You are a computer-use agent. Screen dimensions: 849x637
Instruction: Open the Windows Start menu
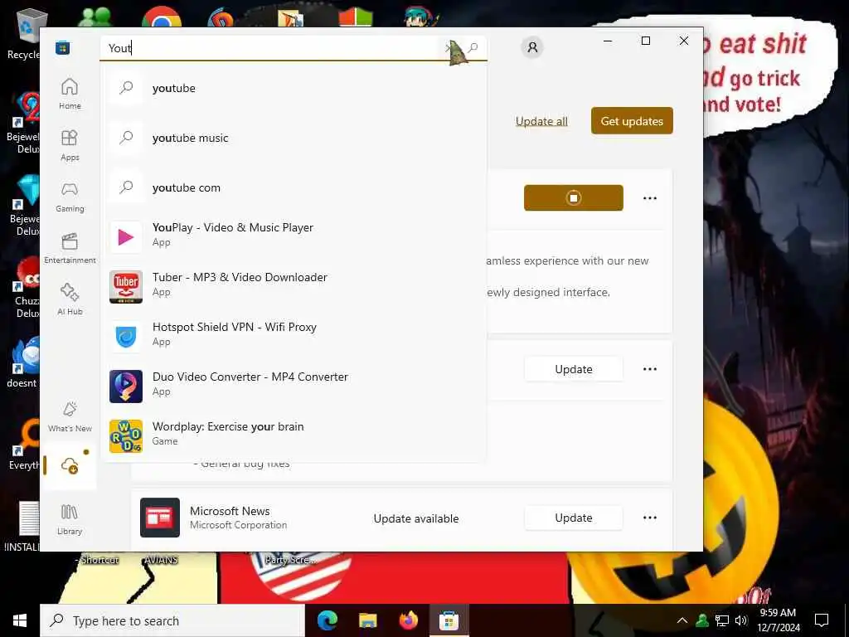(x=20, y=620)
